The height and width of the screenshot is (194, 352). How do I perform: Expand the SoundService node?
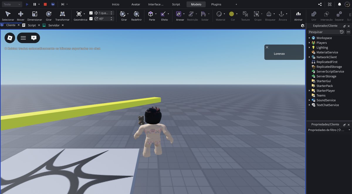(x=309, y=100)
